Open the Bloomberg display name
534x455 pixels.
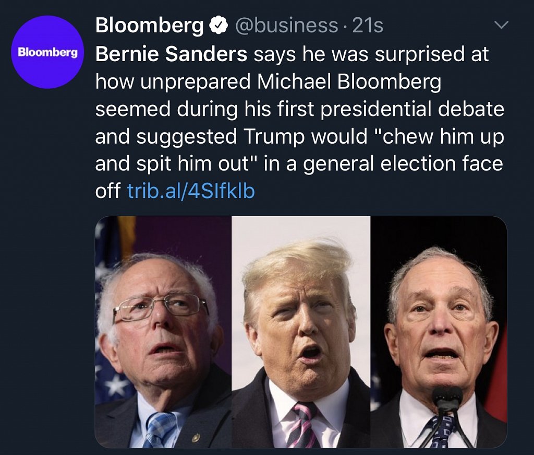pyautogui.click(x=150, y=25)
